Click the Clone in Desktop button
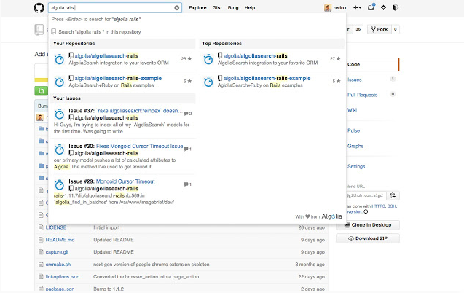Screen dimensions: 464x293 368,225
